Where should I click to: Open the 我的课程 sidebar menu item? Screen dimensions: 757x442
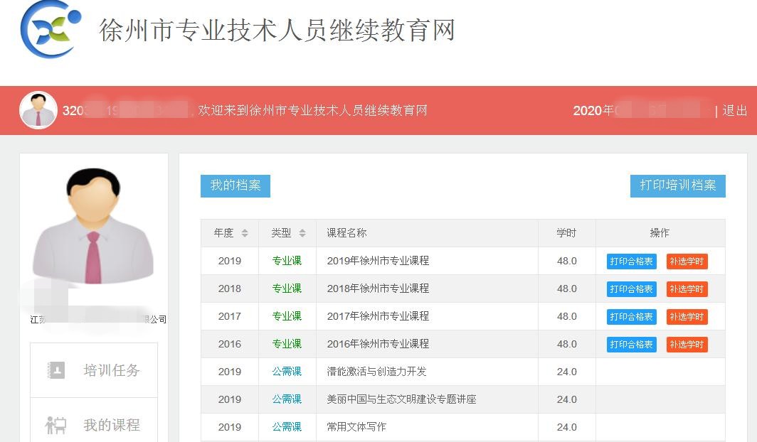(x=111, y=425)
